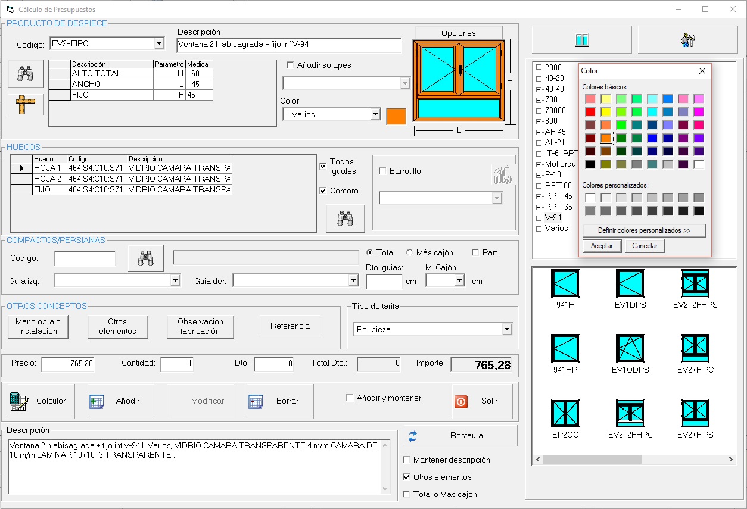Click binoculars icon next to Compactos Codigo field
This screenshot has width=747, height=509.
146,258
